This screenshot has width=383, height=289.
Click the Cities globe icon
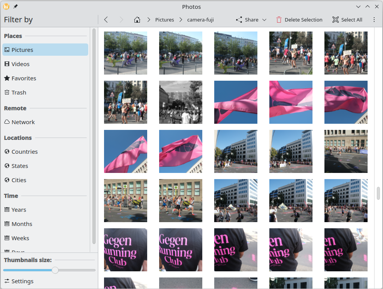click(x=7, y=180)
